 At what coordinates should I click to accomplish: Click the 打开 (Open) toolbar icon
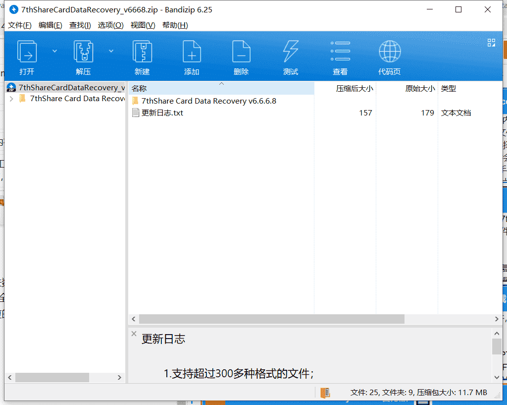coord(27,51)
